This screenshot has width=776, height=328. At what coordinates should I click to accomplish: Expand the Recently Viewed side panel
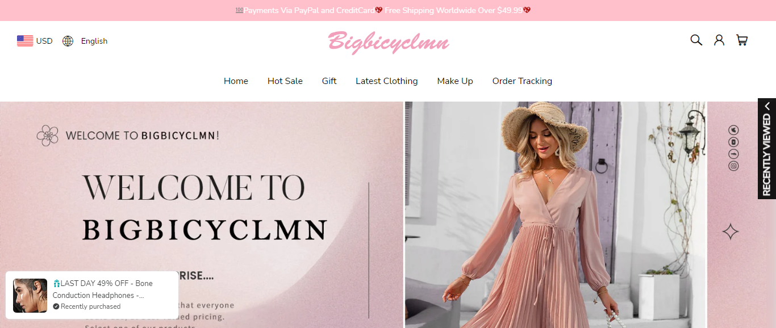(x=766, y=149)
